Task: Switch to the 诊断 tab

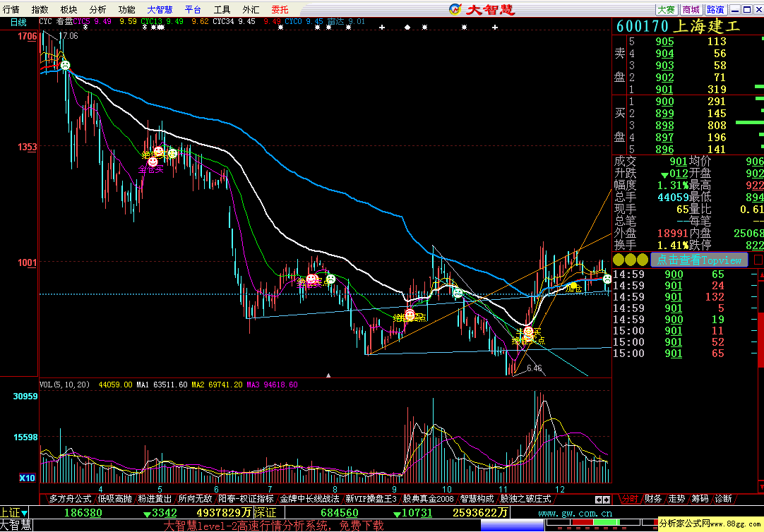Action: [x=723, y=499]
